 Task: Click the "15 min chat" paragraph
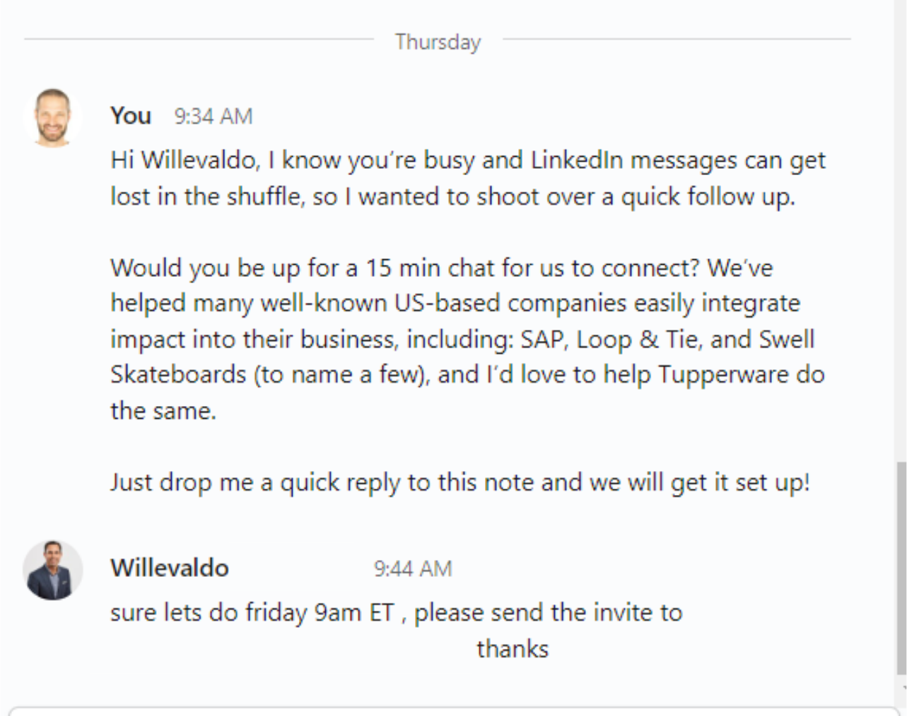467,339
